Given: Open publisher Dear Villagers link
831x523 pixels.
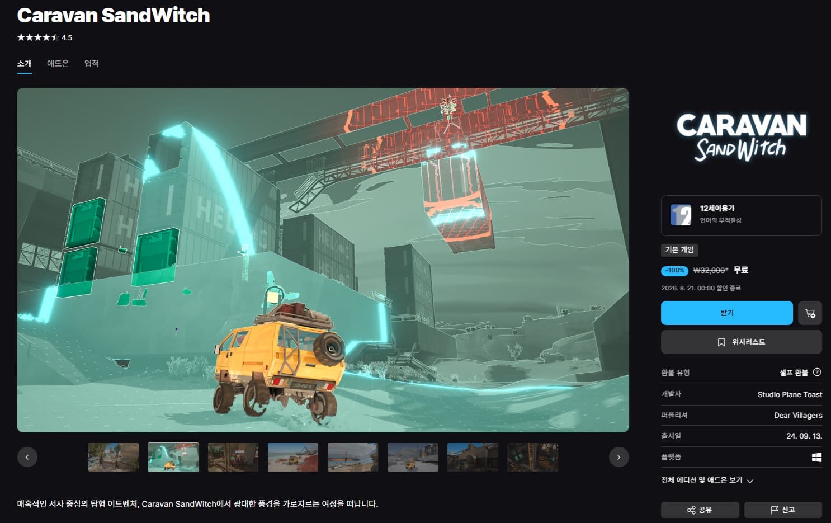Looking at the screenshot, I should (x=798, y=415).
